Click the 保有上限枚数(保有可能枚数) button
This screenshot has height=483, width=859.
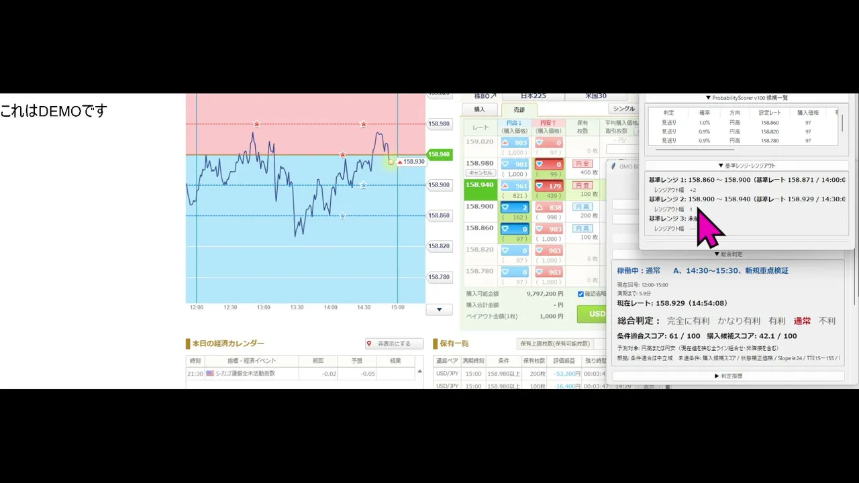555,343
